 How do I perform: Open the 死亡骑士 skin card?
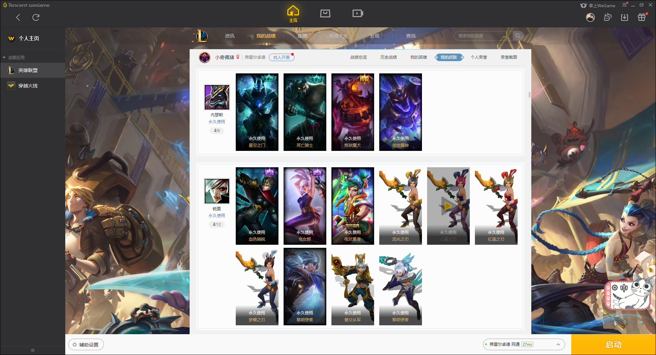305,112
